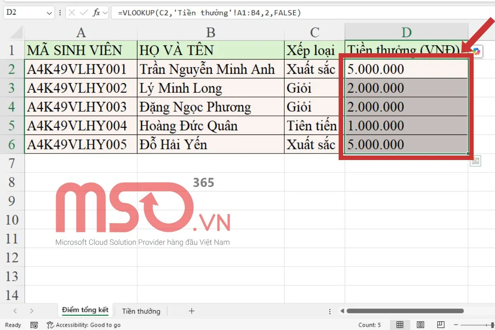Screen dimensions: 495x330
Task: Select Normal view icon in status bar
Action: click(x=399, y=324)
